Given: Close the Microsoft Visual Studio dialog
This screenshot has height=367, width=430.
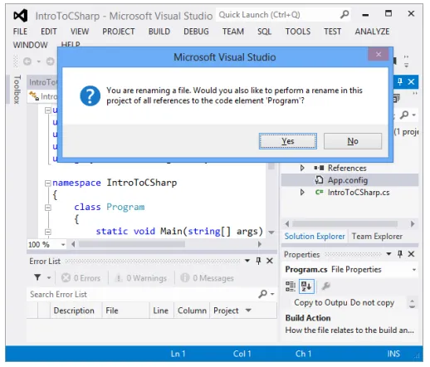Looking at the screenshot, I should tap(379, 54).
